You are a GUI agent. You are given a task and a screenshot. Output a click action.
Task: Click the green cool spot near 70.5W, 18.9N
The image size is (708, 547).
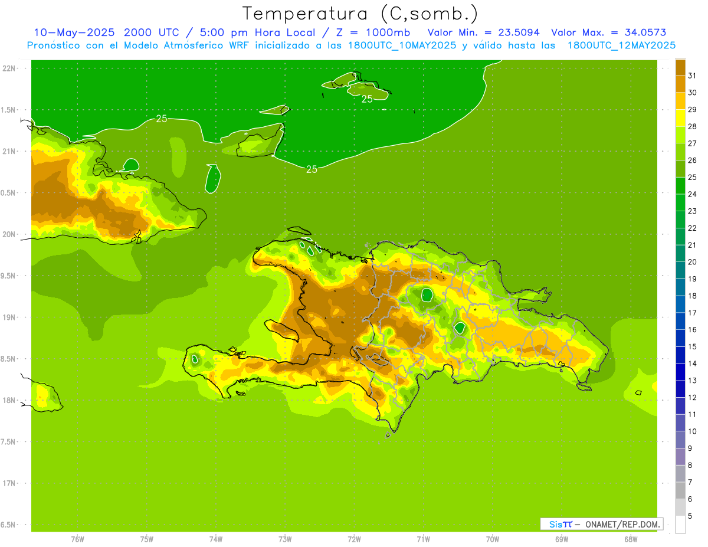(x=460, y=327)
